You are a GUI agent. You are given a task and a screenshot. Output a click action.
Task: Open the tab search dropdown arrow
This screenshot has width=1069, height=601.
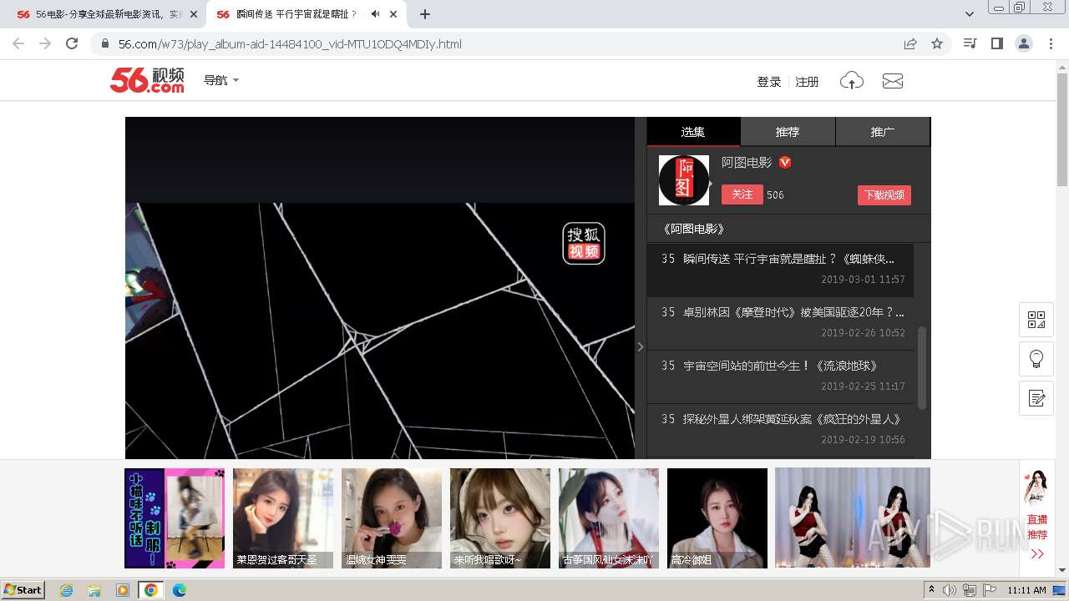[970, 14]
